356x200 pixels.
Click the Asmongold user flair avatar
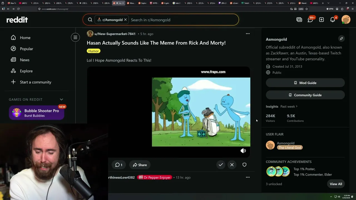coord(270,145)
